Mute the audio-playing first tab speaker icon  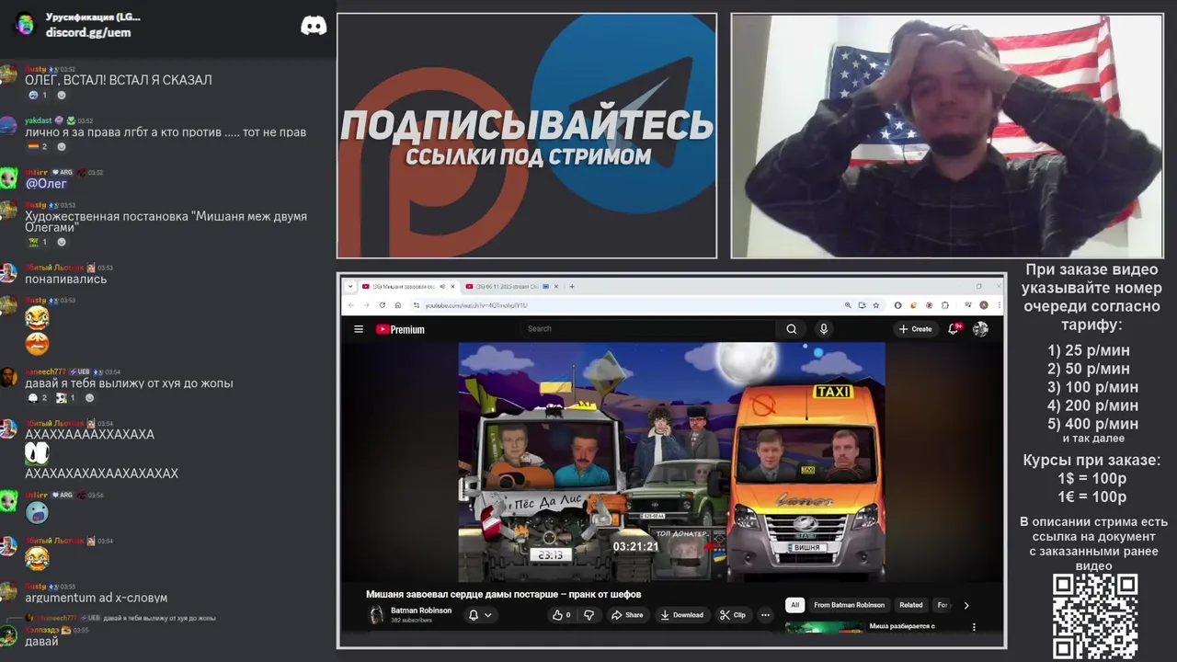click(442, 286)
